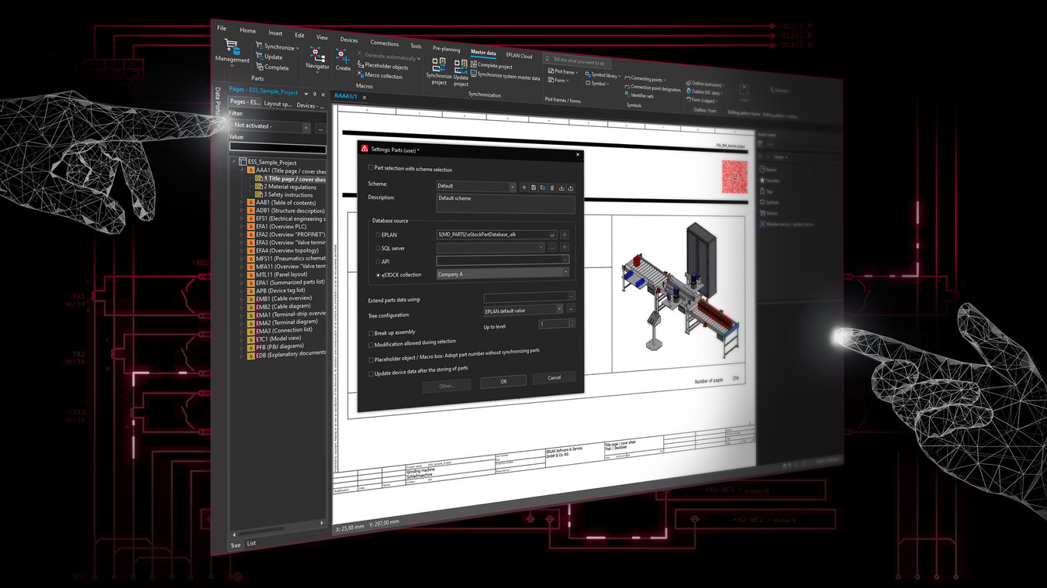Click the Update project icon

tap(461, 71)
